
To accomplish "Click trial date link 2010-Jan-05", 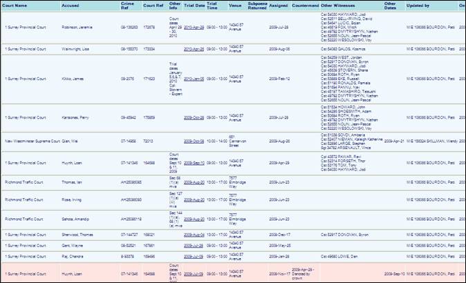I will point(194,79).
